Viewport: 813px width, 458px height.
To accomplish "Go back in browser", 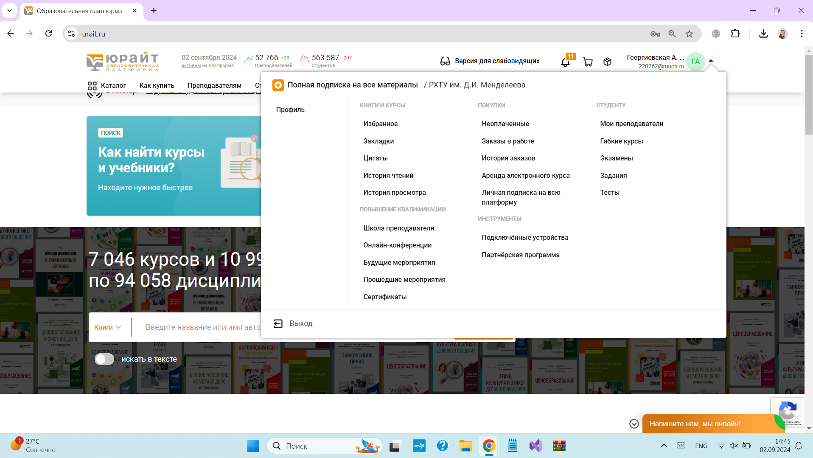I will pyautogui.click(x=11, y=34).
